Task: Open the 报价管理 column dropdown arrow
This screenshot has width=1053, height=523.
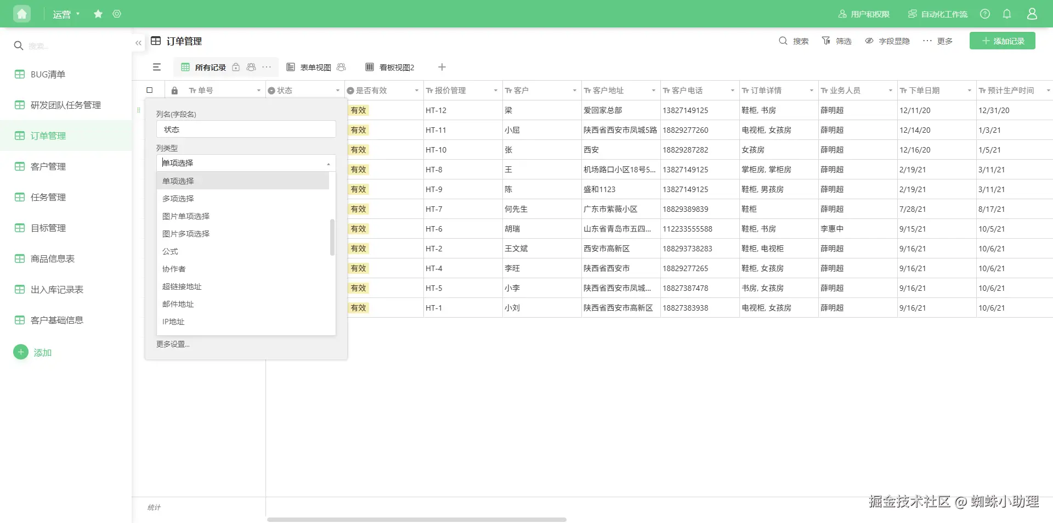Action: (x=496, y=91)
